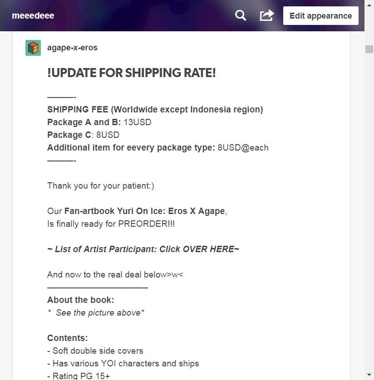The image size is (374, 380).
Task: Click the Fan-artbook Yuri On Ice bold text
Action: point(144,211)
